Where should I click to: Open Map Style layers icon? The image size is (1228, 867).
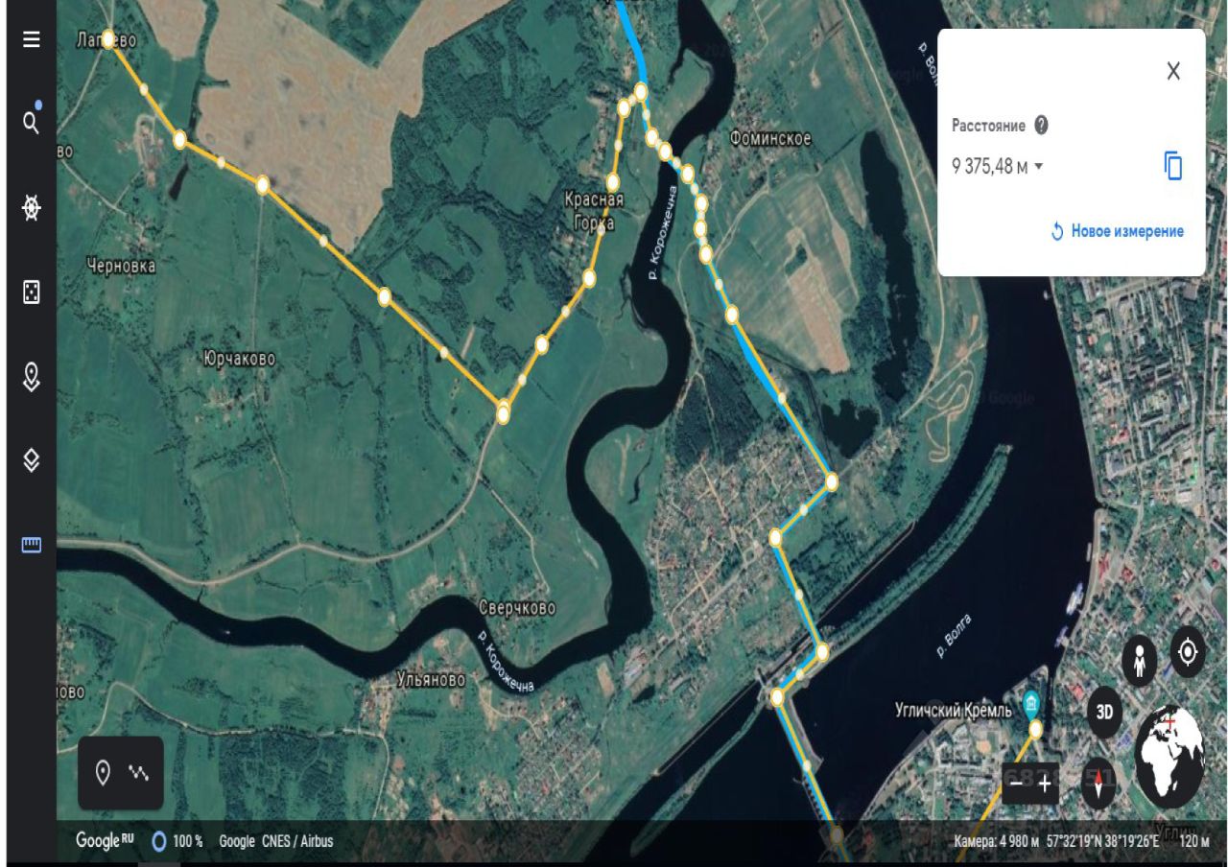tap(32, 461)
